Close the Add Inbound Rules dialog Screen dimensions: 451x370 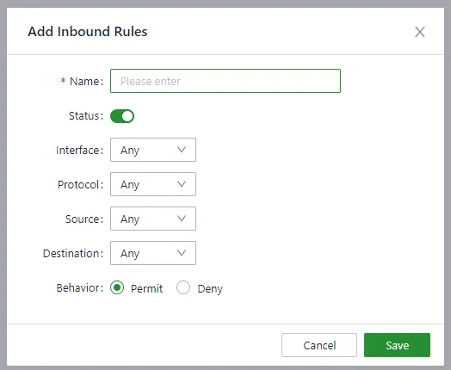pyautogui.click(x=420, y=32)
